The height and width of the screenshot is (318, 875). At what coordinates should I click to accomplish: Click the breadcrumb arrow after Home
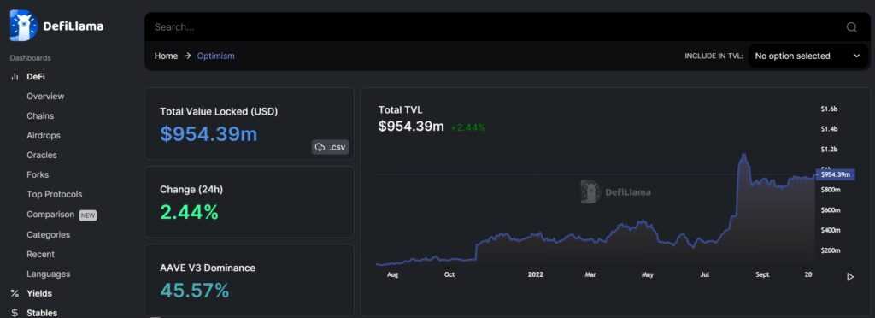(x=187, y=56)
